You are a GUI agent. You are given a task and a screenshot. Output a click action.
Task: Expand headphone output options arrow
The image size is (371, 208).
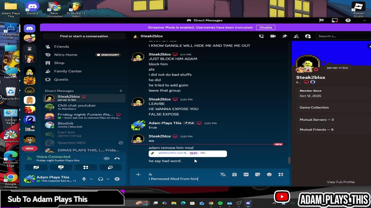(x=108, y=179)
